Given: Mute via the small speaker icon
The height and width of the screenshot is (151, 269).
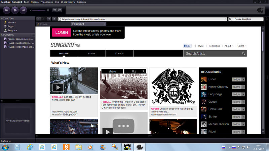Looking at the screenshot, I should point(31,10).
